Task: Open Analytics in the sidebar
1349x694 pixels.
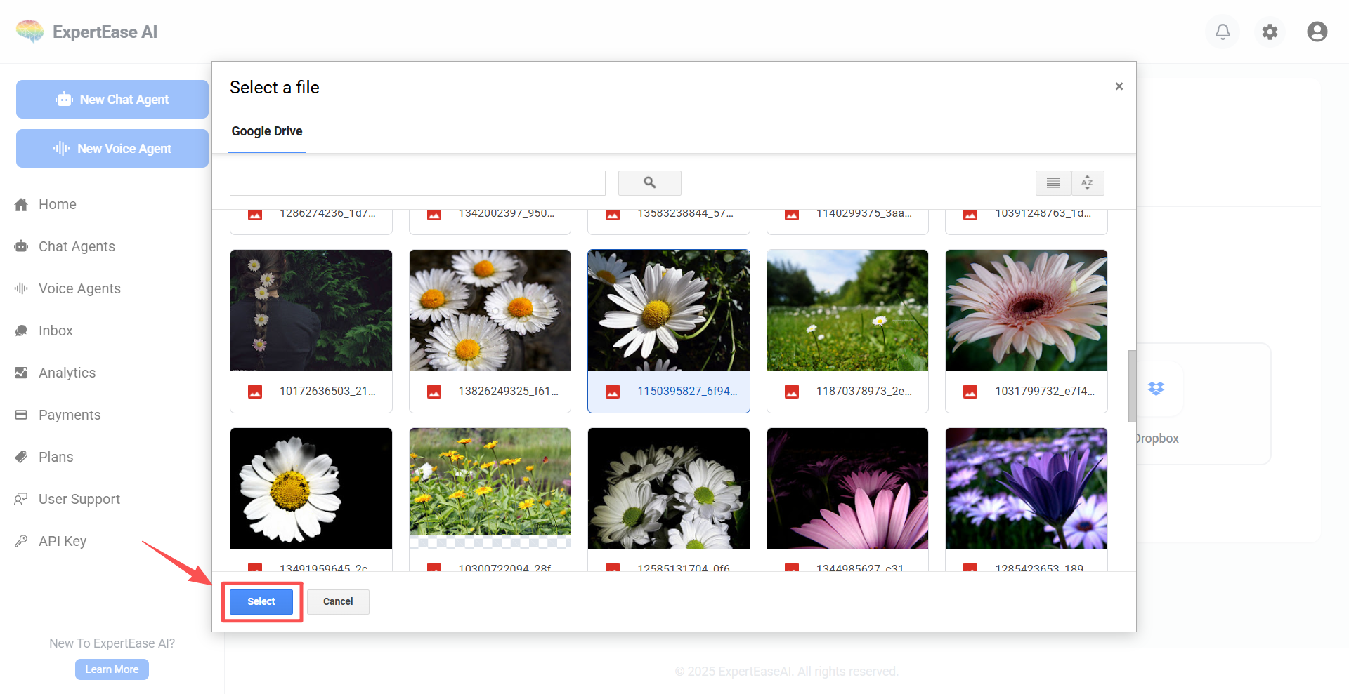Action: 67,373
